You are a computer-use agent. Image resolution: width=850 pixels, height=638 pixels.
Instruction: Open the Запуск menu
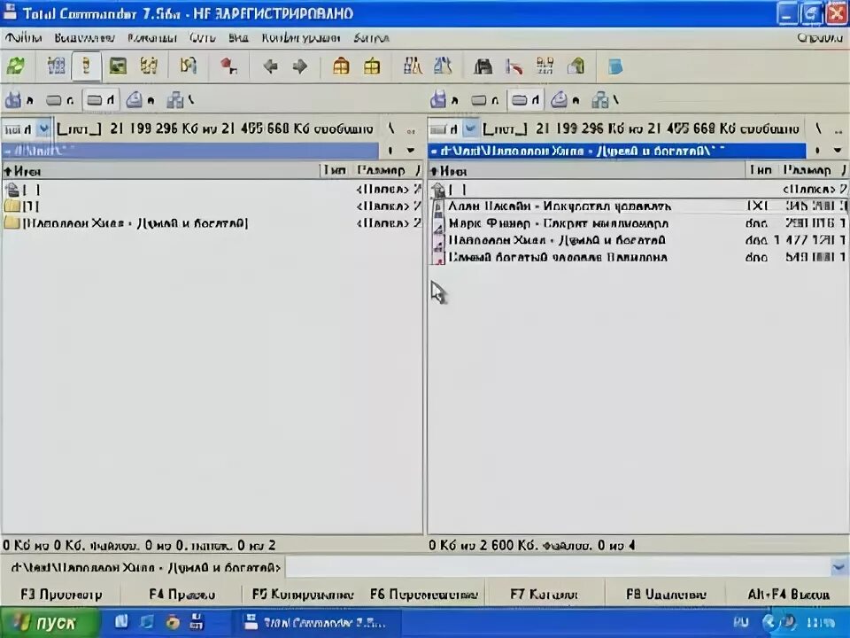(x=371, y=38)
